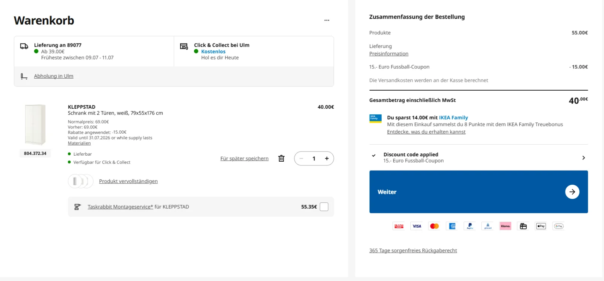604x281 pixels.
Task: Expand the Discount code applied section
Action: pyautogui.click(x=478, y=158)
